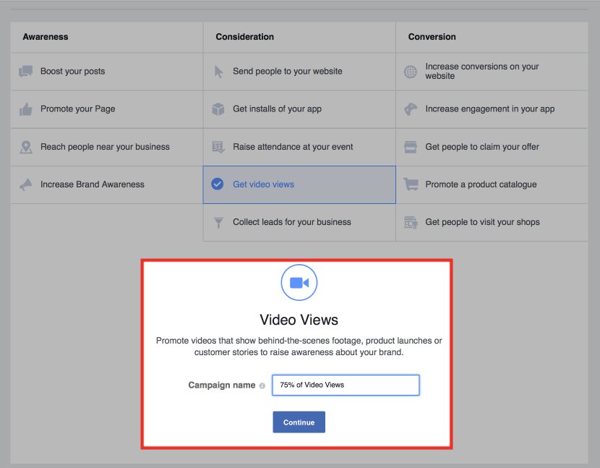Click the blue video camera circle icon
The width and height of the screenshot is (600, 468).
pos(299,283)
